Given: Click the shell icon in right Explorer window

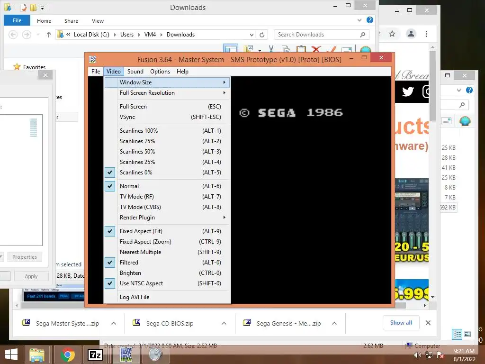Looking at the screenshot, I should tap(465, 121).
